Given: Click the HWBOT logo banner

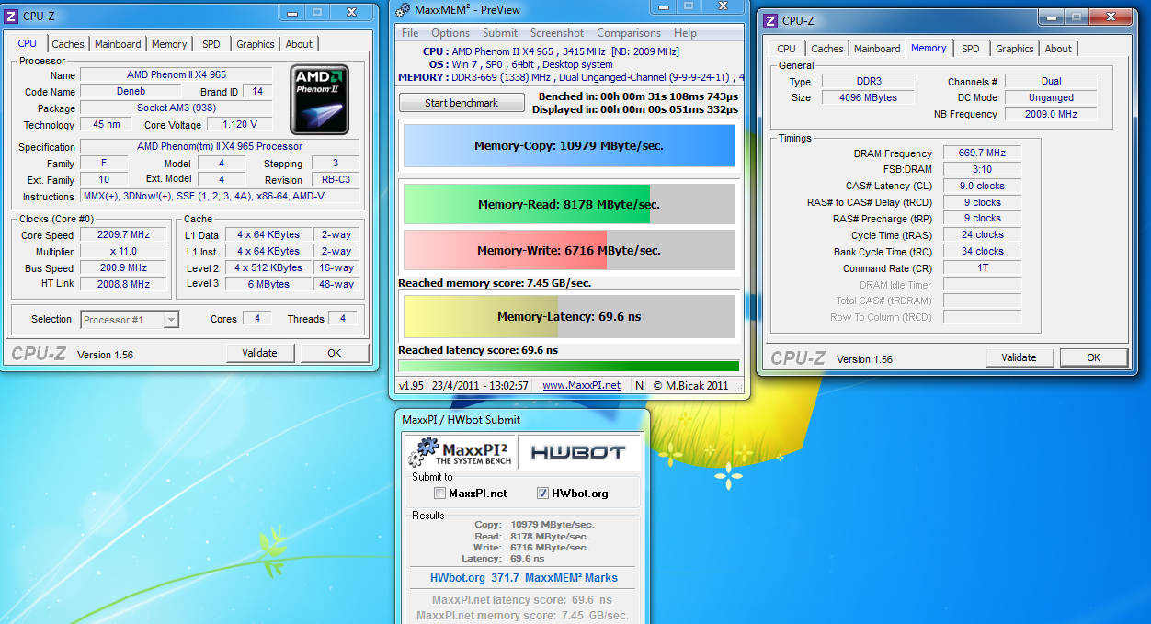Looking at the screenshot, I should pyautogui.click(x=577, y=452).
